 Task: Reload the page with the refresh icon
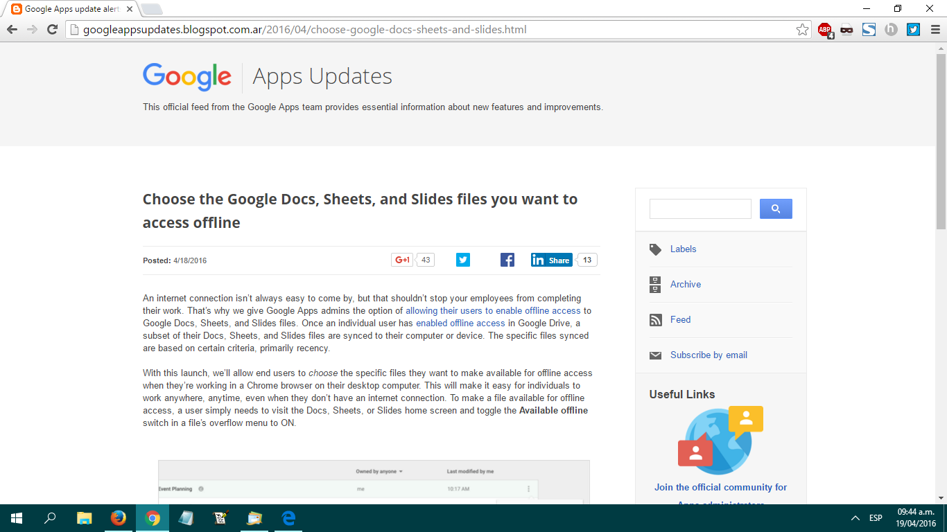(x=52, y=29)
